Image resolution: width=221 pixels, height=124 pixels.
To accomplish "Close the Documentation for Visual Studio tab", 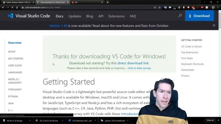I will point(68,2).
